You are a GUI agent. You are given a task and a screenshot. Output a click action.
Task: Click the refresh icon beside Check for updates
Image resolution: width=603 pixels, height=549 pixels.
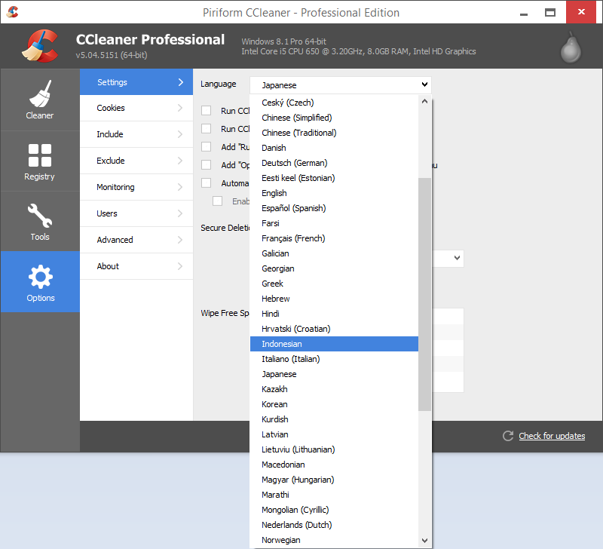[x=508, y=436]
